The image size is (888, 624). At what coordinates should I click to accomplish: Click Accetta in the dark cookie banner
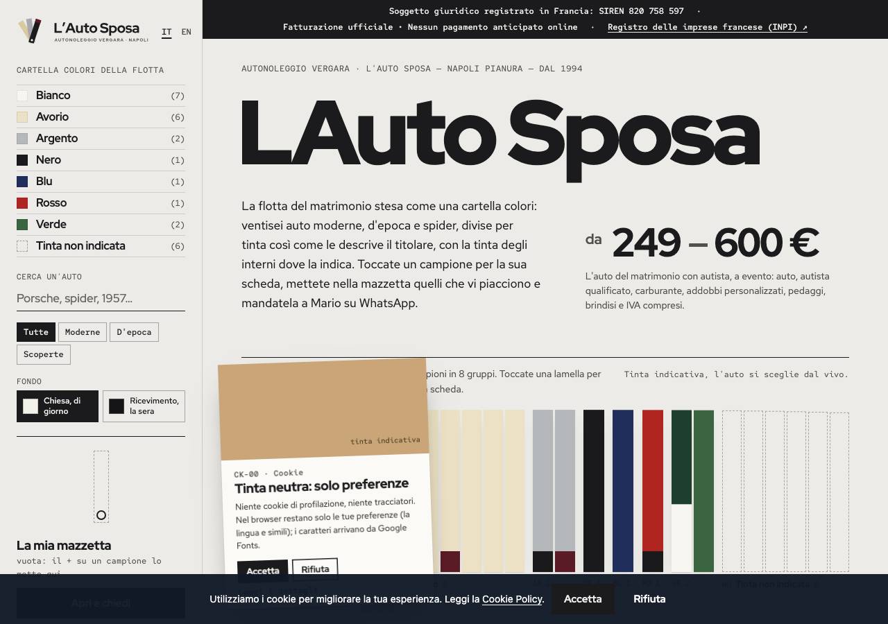point(583,599)
